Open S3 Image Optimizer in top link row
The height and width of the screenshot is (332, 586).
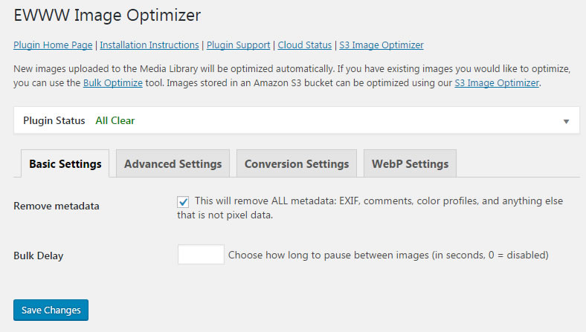tap(381, 45)
